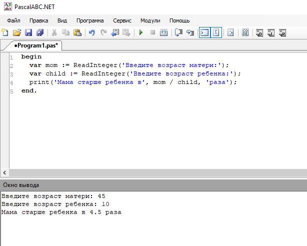Paste from clipboard toolbar icon
The height and width of the screenshot is (246, 307).
[77, 32]
